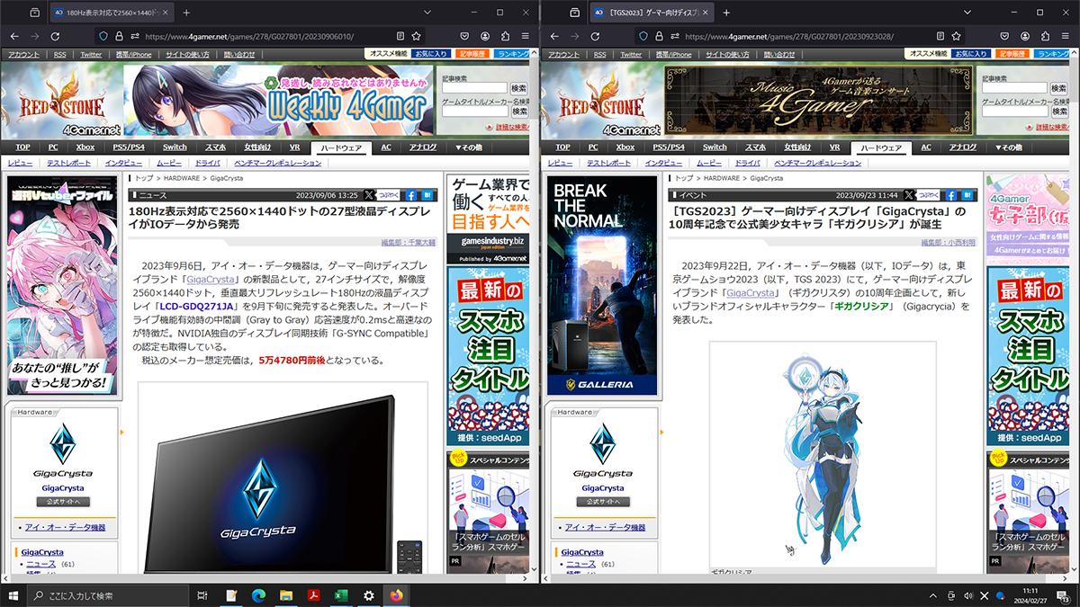Open Pocket save icon in left window

(x=465, y=36)
